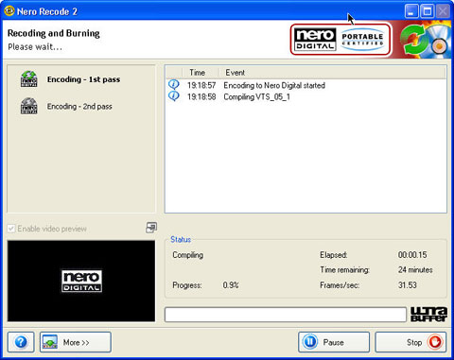
Task: Select the Encoding - 1st pass icon
Action: (x=28, y=79)
